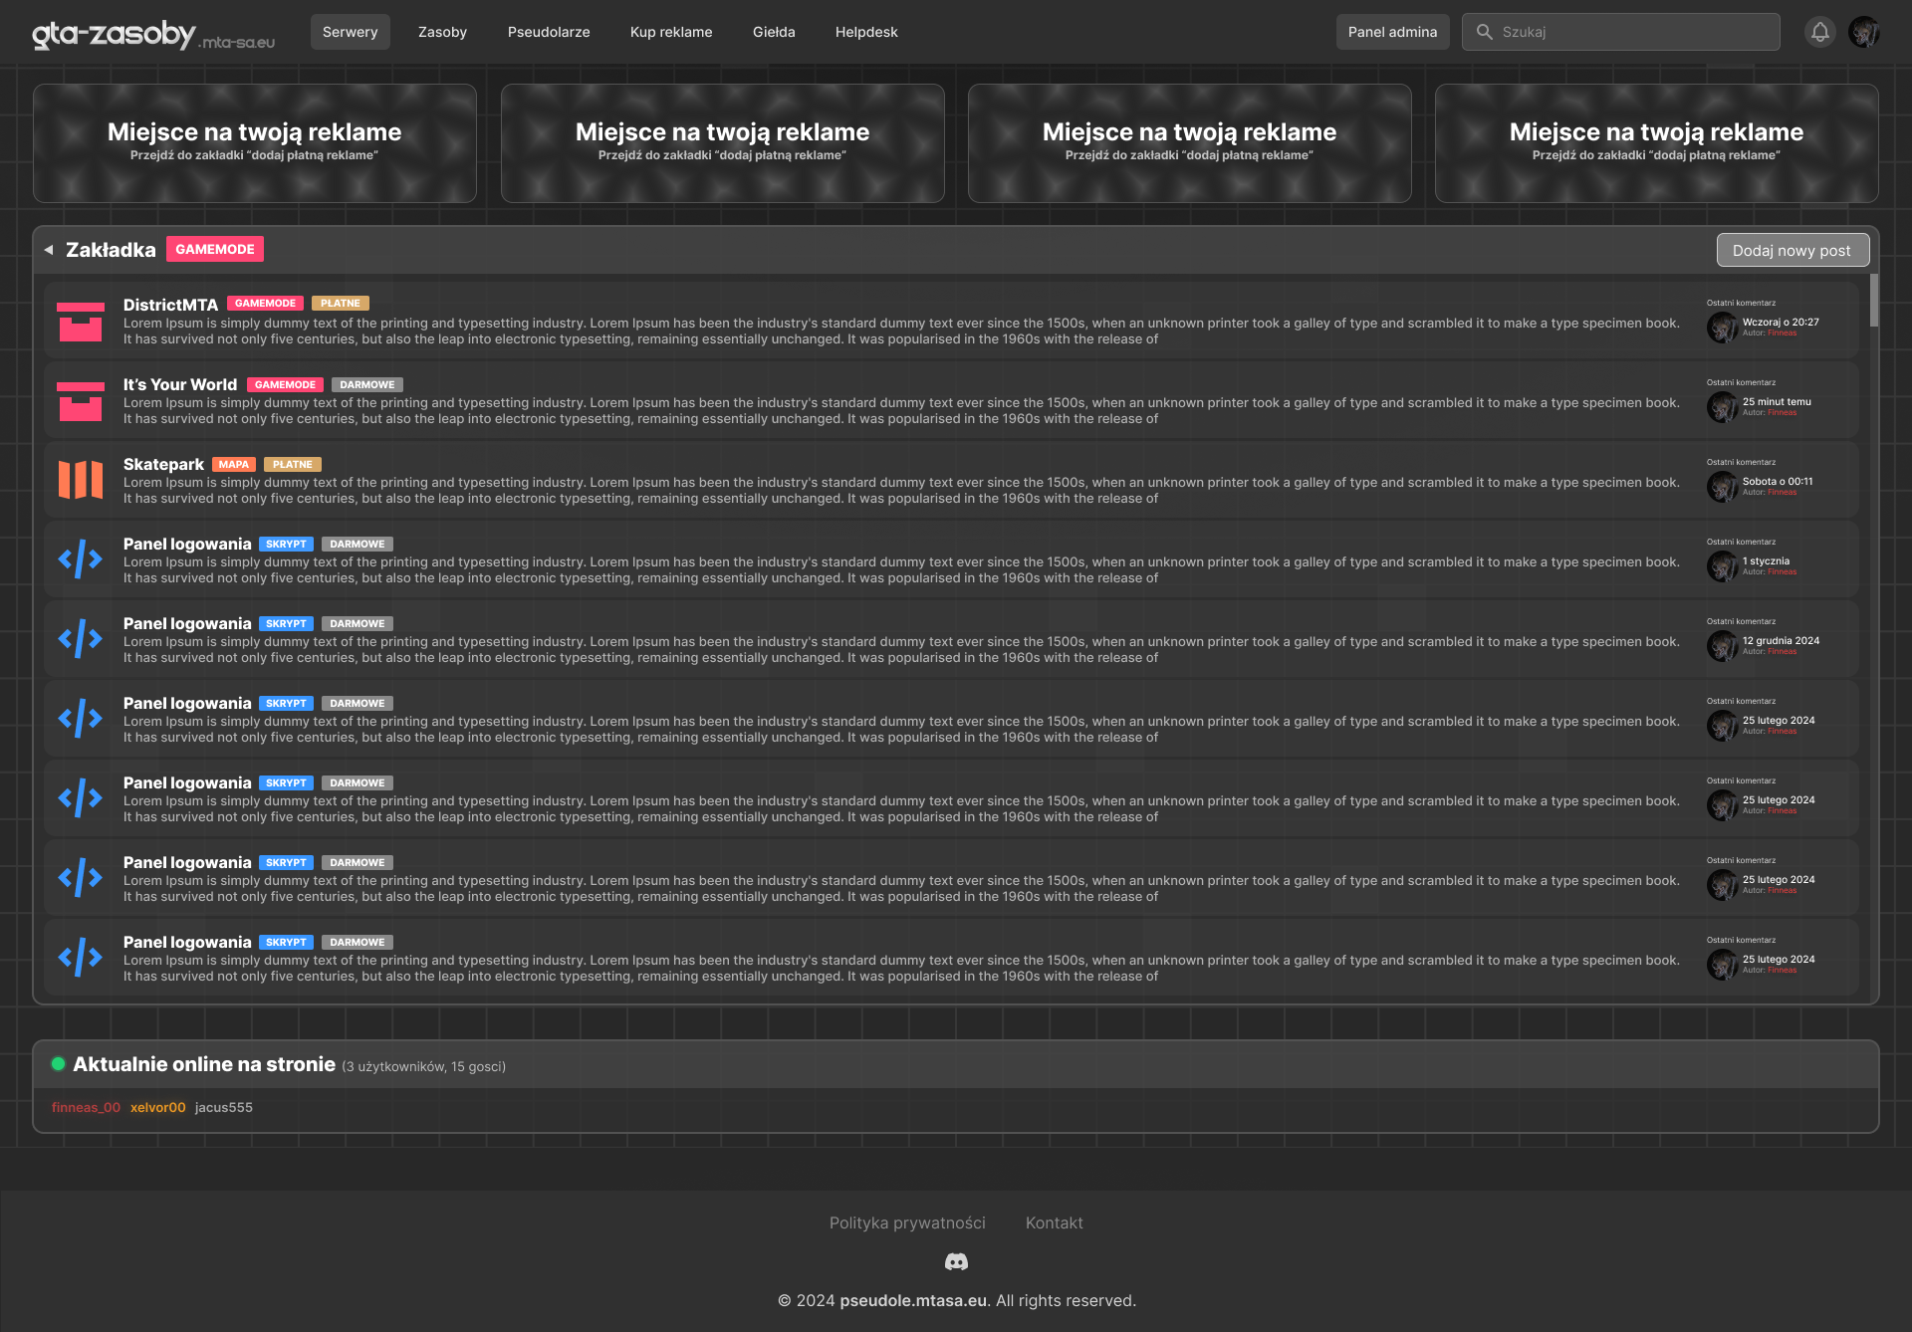Click the Discord icon in the footer
This screenshot has width=1912, height=1332.
pyautogui.click(x=956, y=1262)
